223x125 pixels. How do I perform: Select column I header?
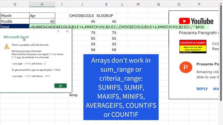coord(62,5)
